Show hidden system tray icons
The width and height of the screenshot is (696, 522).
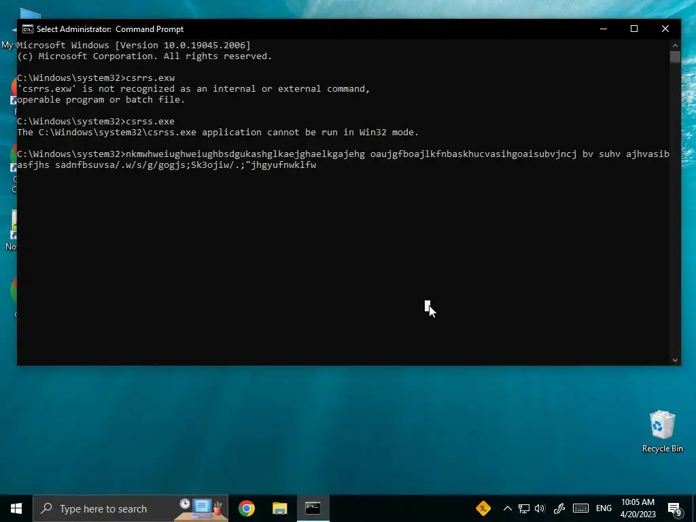pos(507,508)
